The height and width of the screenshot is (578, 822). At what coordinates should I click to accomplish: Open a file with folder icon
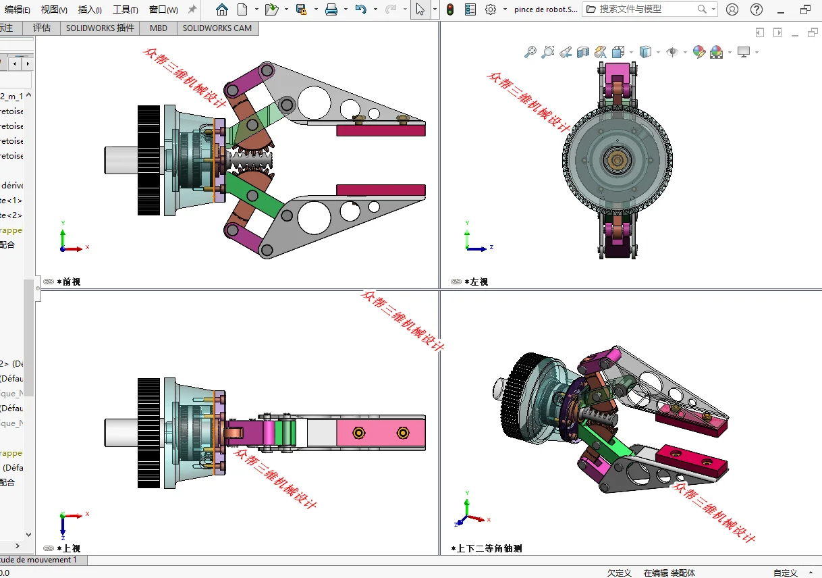click(x=271, y=9)
